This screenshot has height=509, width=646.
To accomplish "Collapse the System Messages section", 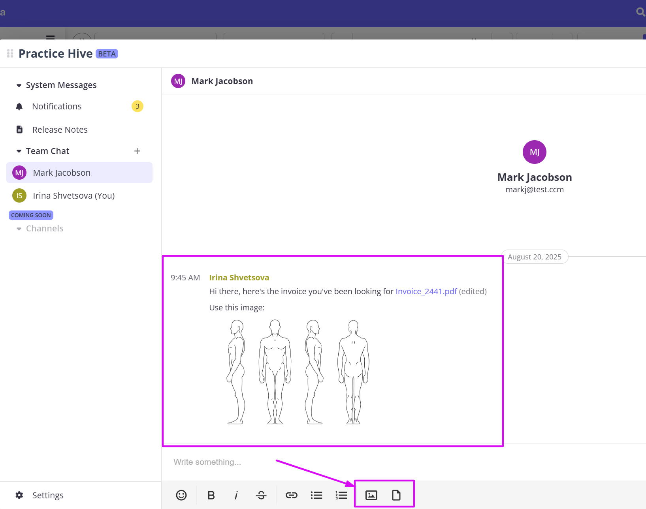I will point(18,85).
